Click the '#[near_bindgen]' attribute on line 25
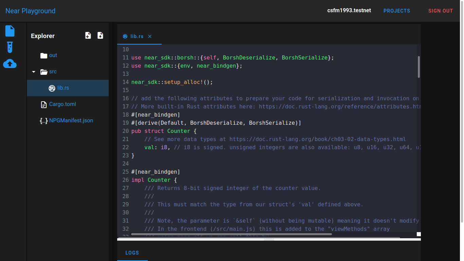The image size is (464, 261). [156, 172]
